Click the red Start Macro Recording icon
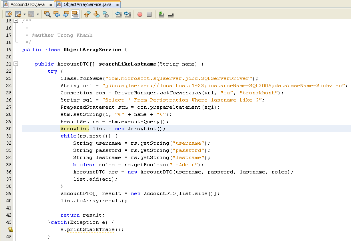Viewport: 351px width, 241px height. coord(140,14)
